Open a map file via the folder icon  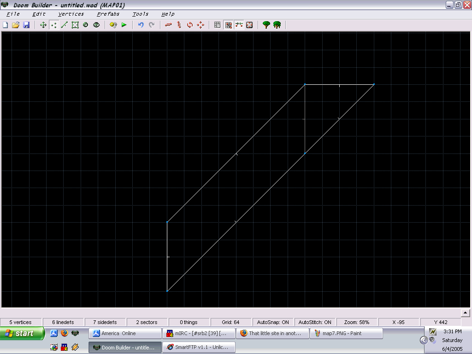coord(16,25)
